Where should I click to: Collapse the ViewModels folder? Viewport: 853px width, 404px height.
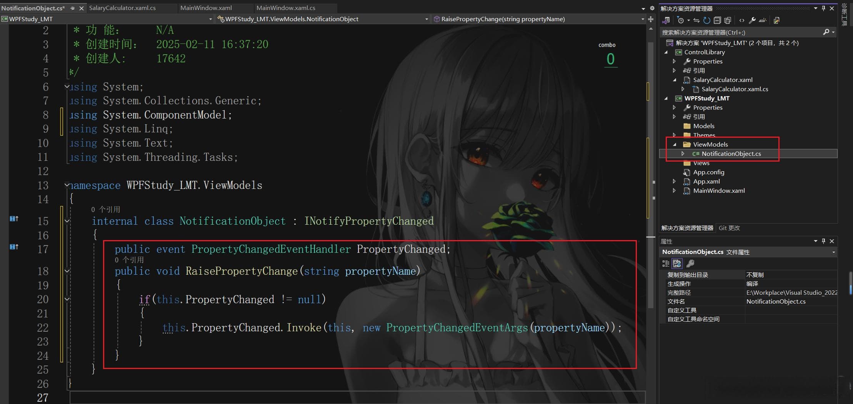click(675, 145)
